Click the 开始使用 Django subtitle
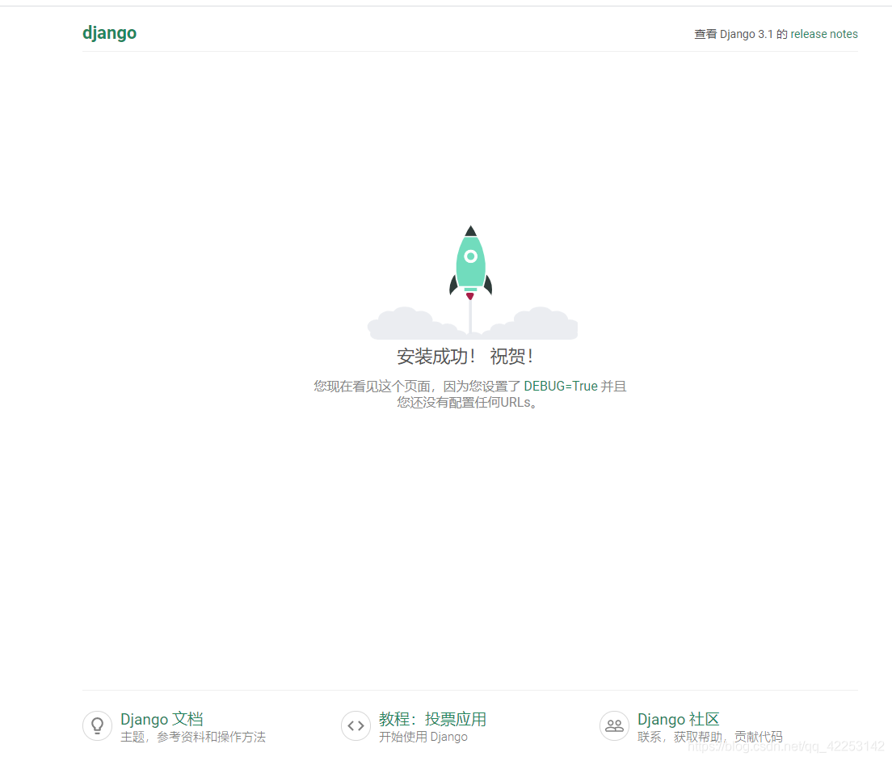Image resolution: width=892 pixels, height=761 pixels. pyautogui.click(x=423, y=737)
